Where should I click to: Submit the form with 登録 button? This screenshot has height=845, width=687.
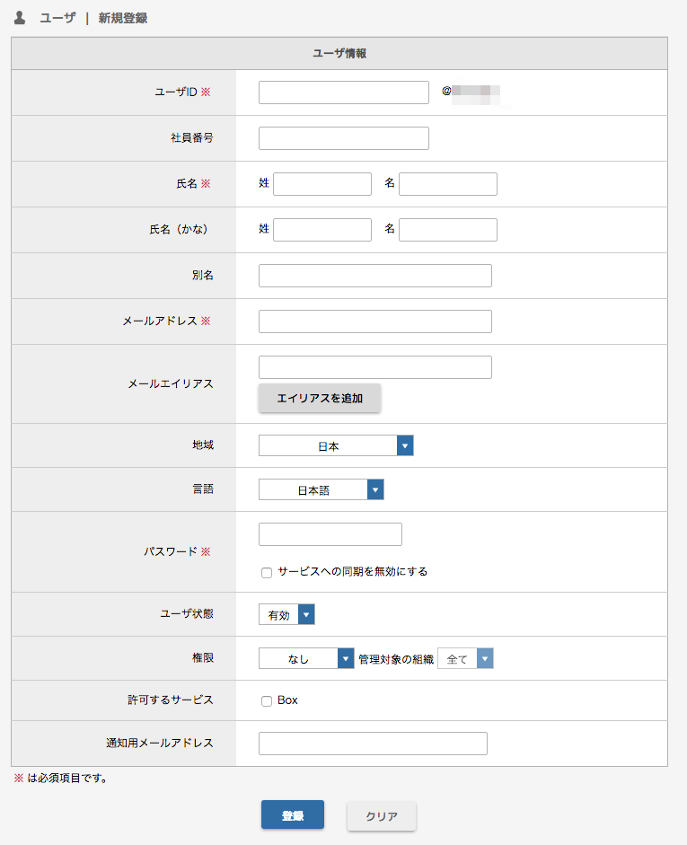point(293,814)
